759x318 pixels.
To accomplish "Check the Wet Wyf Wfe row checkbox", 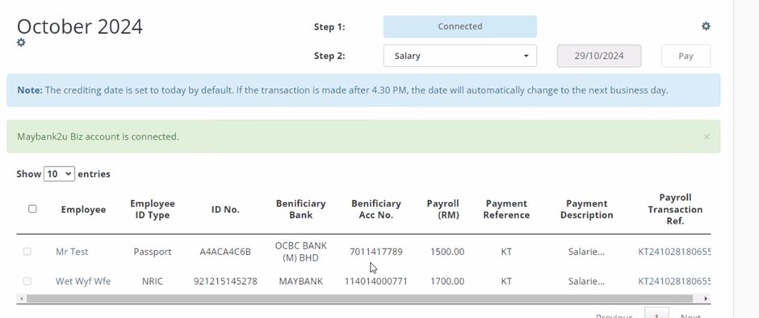I will coord(27,281).
